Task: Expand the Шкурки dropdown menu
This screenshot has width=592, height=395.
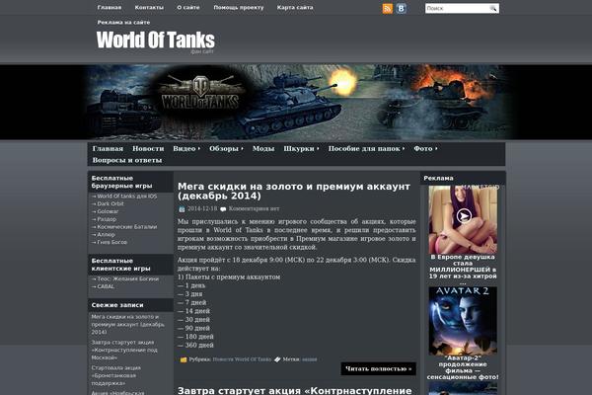Action: point(301,148)
